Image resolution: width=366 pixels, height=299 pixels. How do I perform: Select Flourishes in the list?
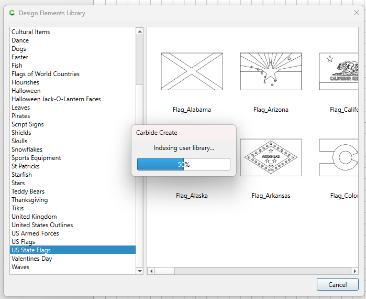(x=73, y=82)
